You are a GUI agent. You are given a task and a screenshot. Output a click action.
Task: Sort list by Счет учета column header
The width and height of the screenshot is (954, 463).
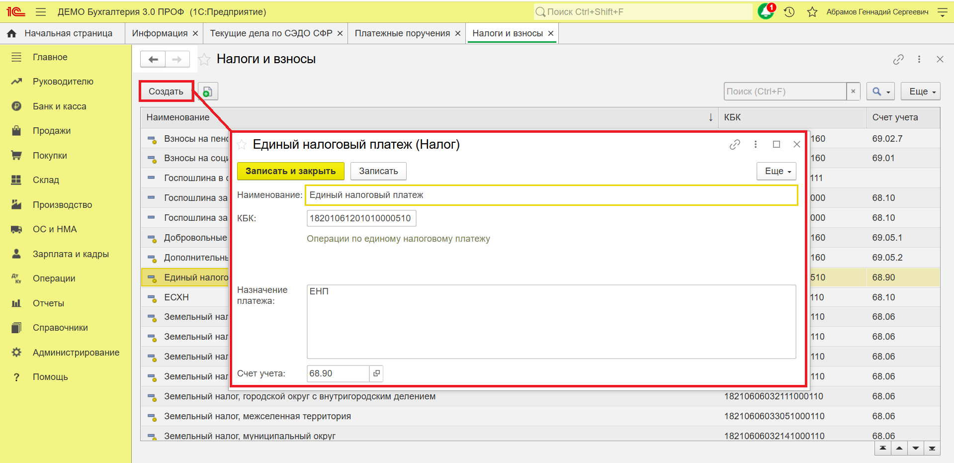[x=903, y=117]
